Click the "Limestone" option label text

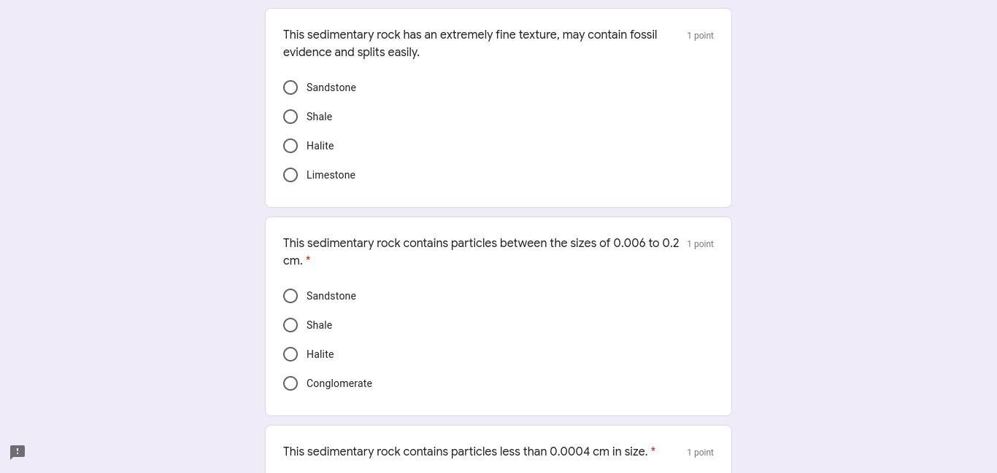click(x=331, y=175)
